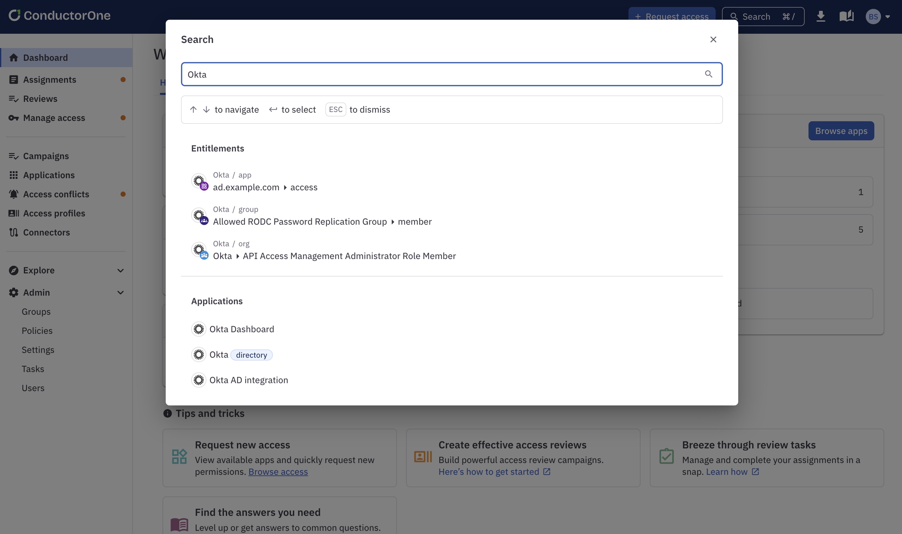Collapse the Admin section chevron
The image size is (902, 534).
pyautogui.click(x=121, y=292)
